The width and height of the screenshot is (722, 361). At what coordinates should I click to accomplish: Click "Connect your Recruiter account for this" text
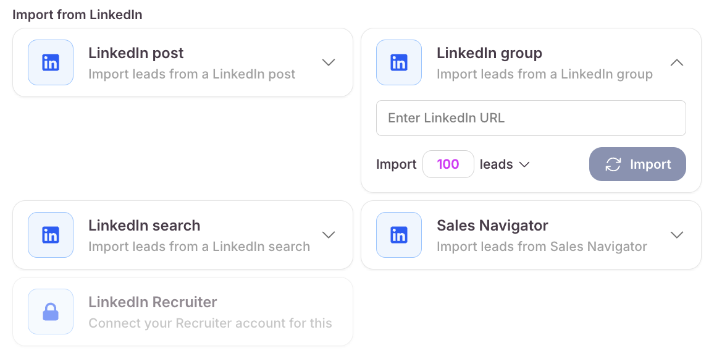coord(210,323)
